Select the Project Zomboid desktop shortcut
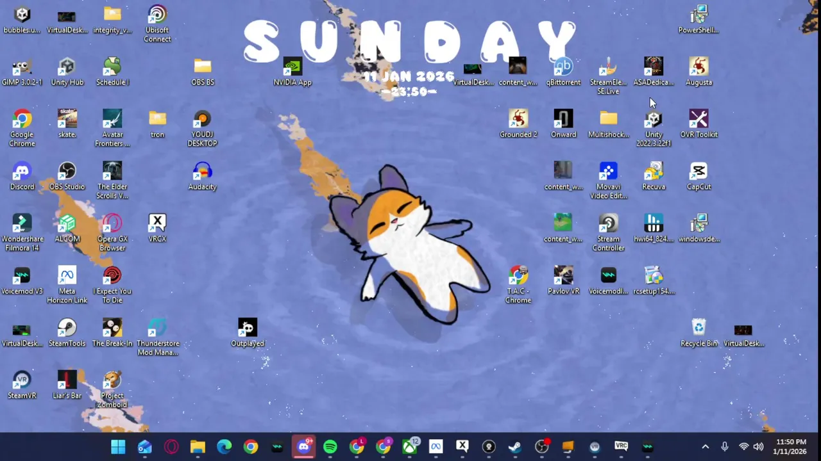The width and height of the screenshot is (821, 461). tap(112, 389)
